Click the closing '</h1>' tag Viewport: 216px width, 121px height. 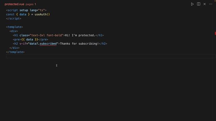click(x=100, y=35)
